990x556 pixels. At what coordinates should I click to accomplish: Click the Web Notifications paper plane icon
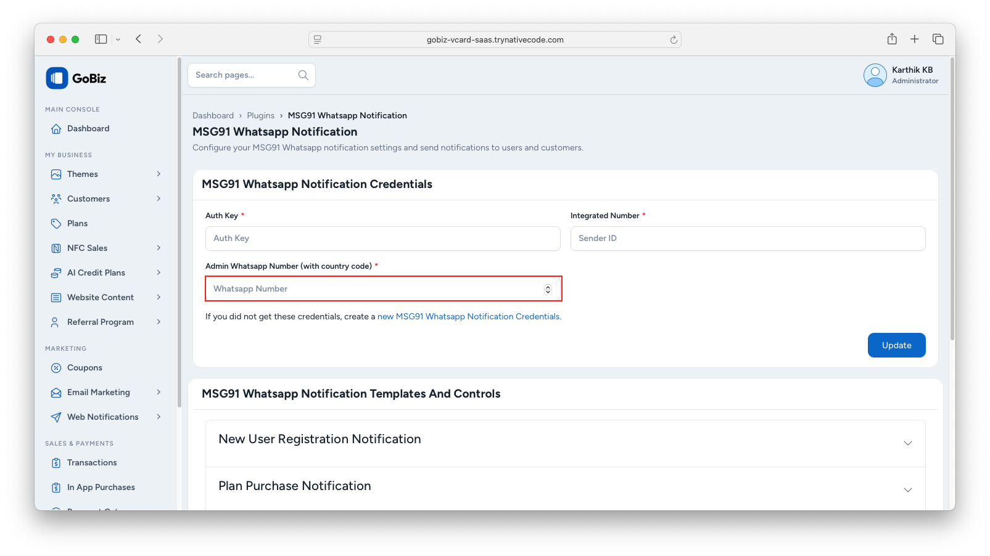point(56,417)
